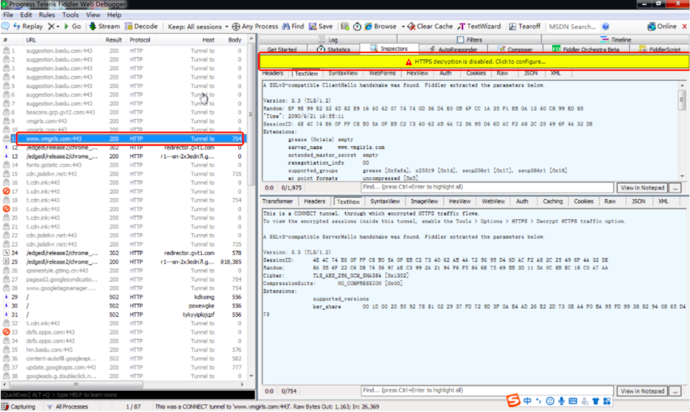Open the Keep: All sessions dropdown
The height and width of the screenshot is (412, 690).
coord(197,27)
